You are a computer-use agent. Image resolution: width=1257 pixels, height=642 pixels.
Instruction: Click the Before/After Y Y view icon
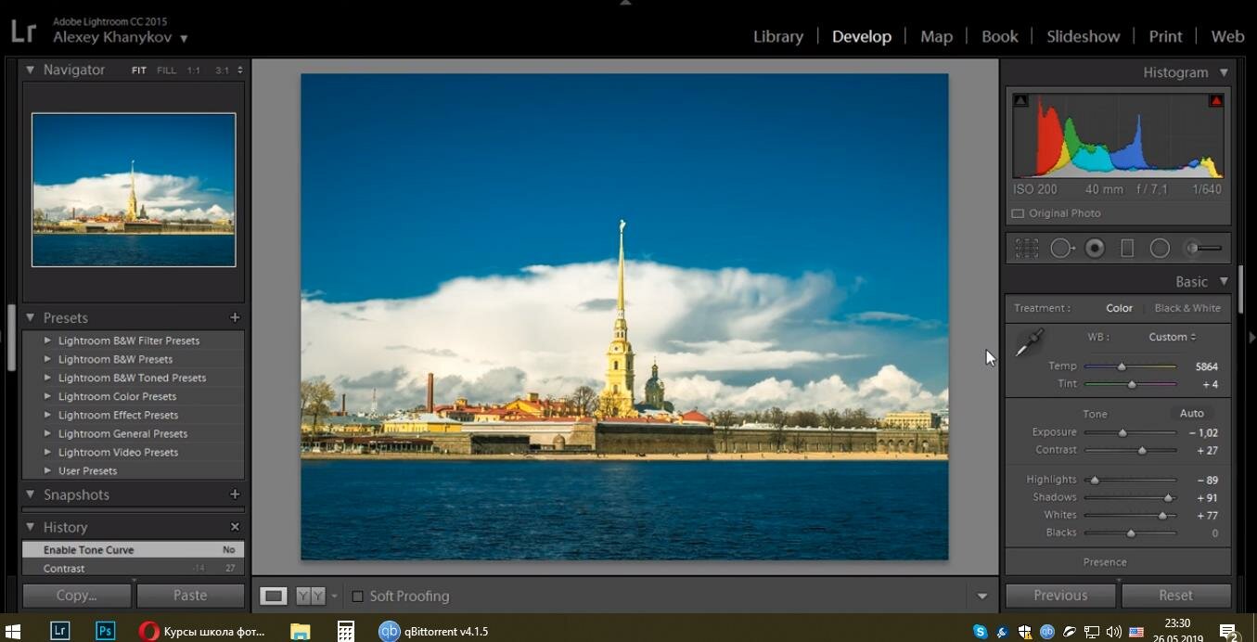310,596
